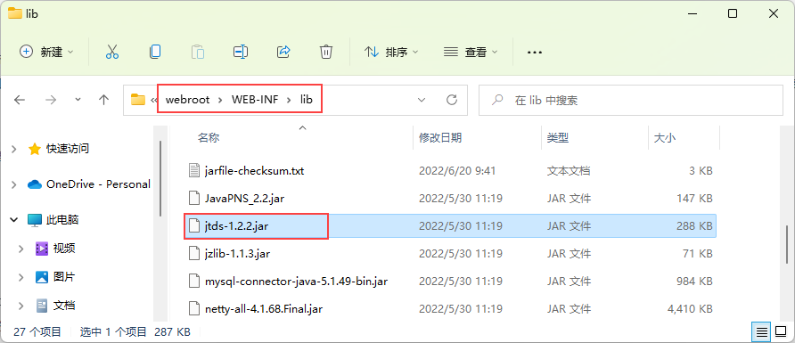Open the three-dots more options menu
Image resolution: width=795 pixels, height=343 pixels.
(535, 52)
